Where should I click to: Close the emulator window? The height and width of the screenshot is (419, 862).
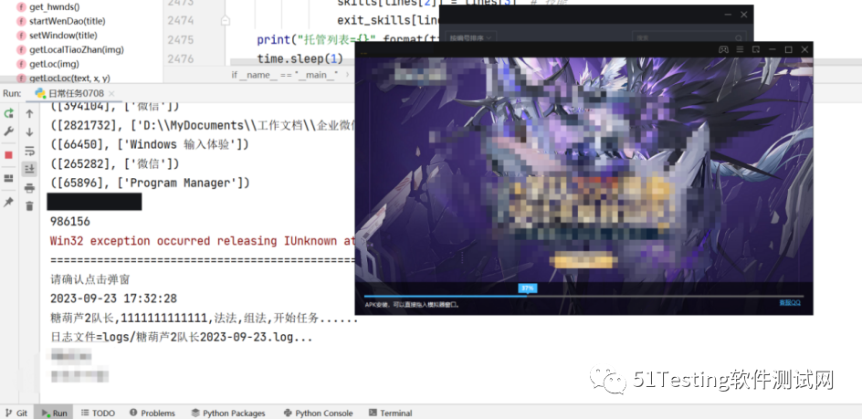(804, 49)
